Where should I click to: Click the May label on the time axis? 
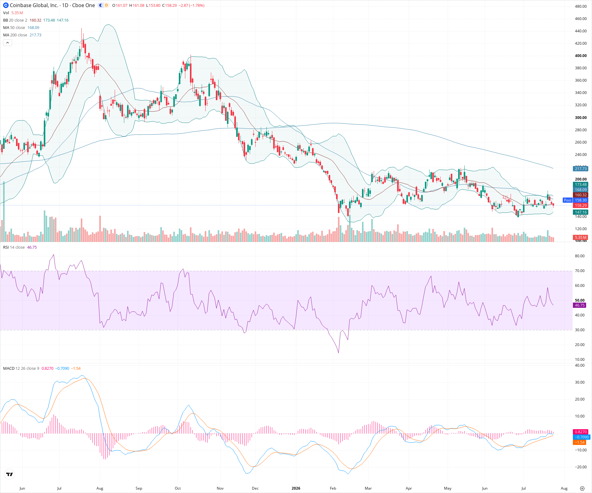448,488
